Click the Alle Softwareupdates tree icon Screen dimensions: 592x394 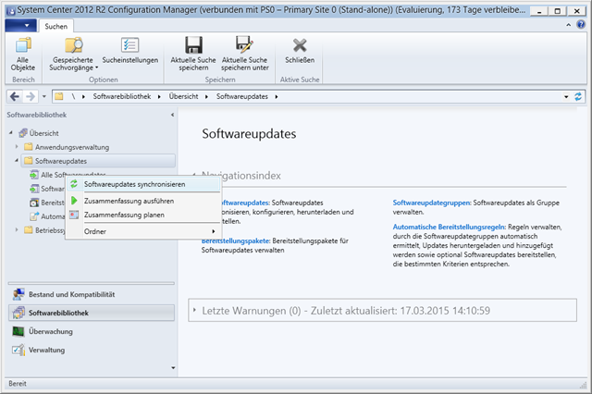click(x=34, y=175)
